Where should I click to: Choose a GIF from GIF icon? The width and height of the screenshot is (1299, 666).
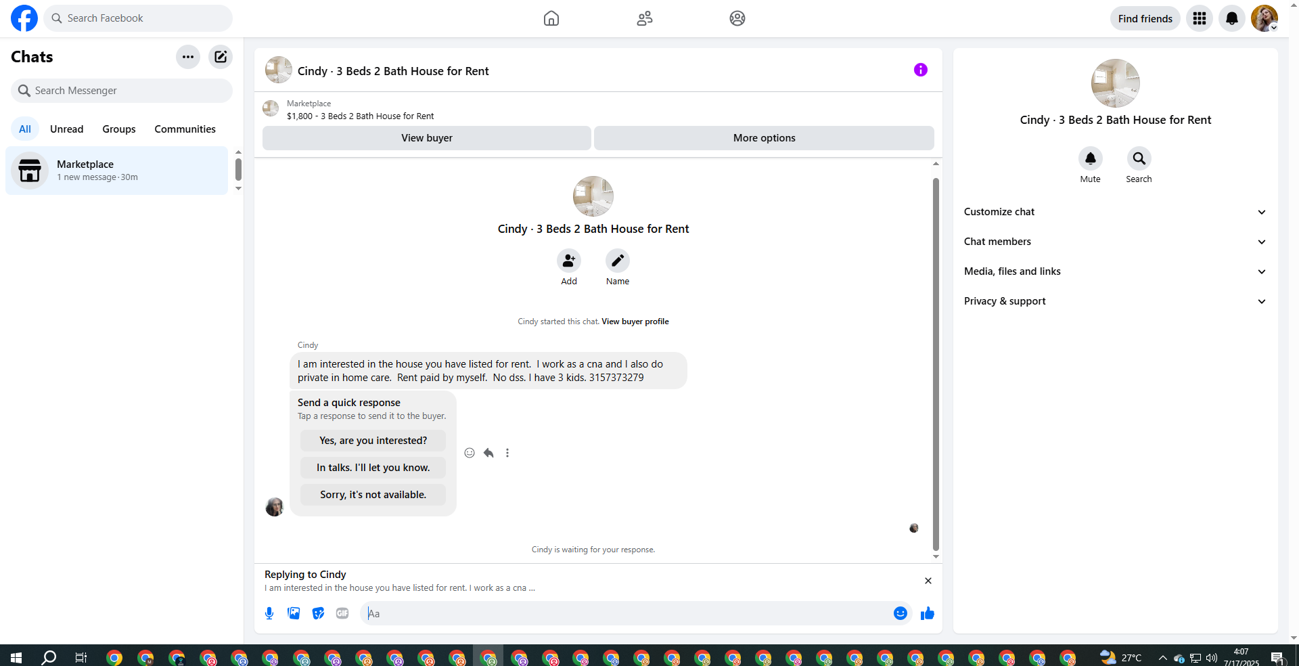tap(342, 613)
